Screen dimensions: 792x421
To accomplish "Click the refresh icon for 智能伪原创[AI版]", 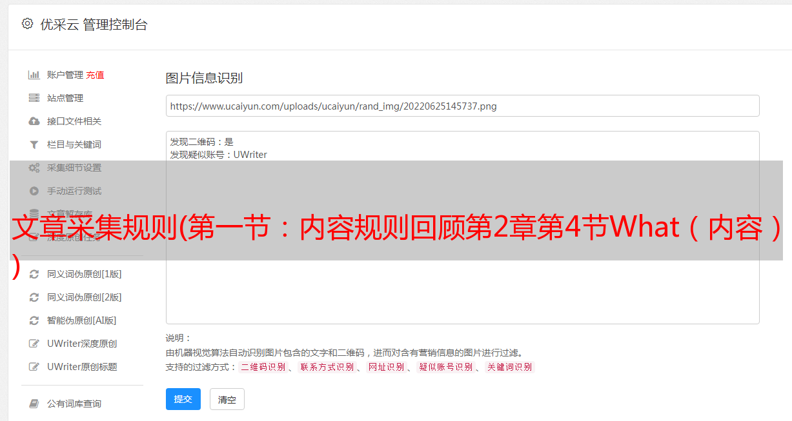I will tap(34, 320).
